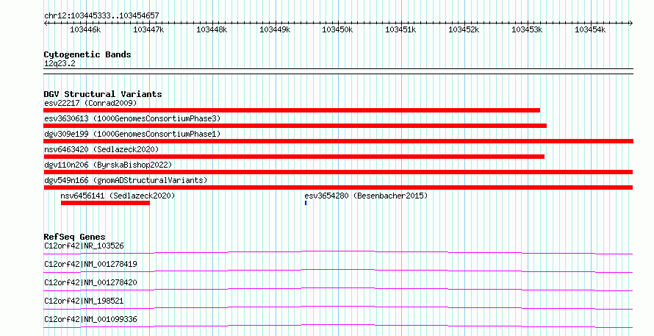Open the C12orf42|NM_001278419 transcript label
Screen dimensions: 654x336
click(x=90, y=264)
